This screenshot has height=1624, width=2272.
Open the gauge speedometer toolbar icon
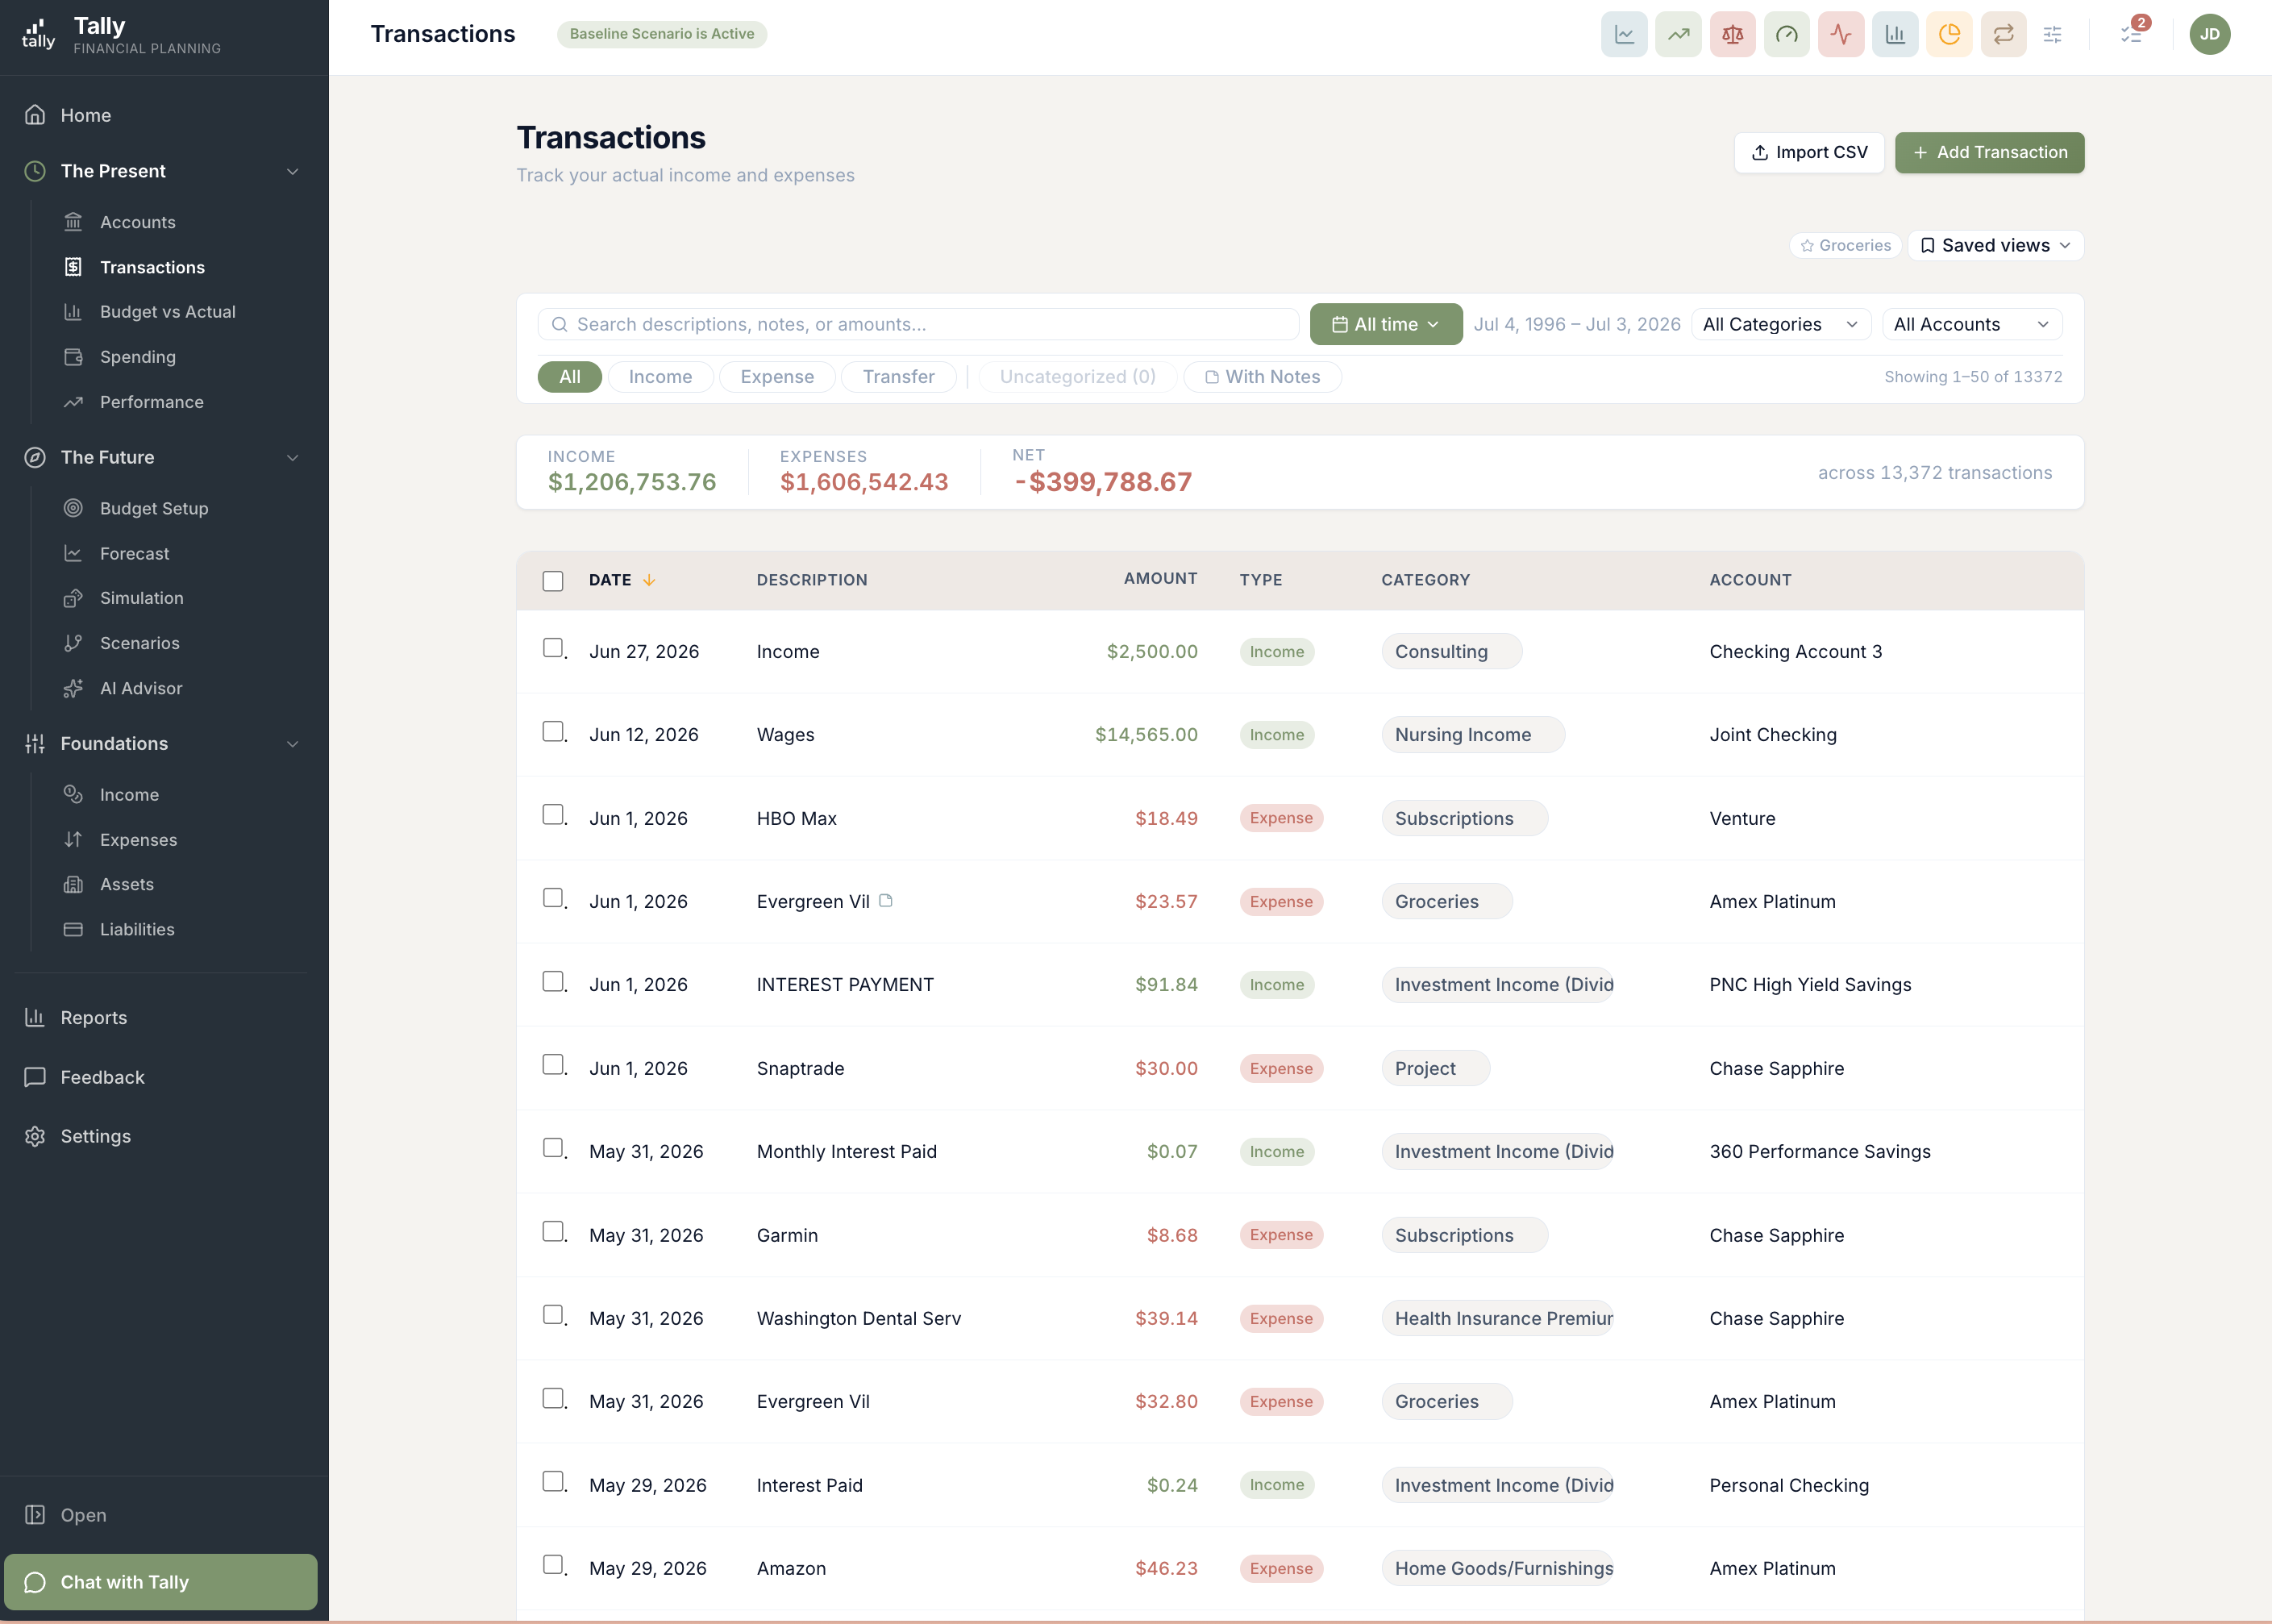[1786, 34]
